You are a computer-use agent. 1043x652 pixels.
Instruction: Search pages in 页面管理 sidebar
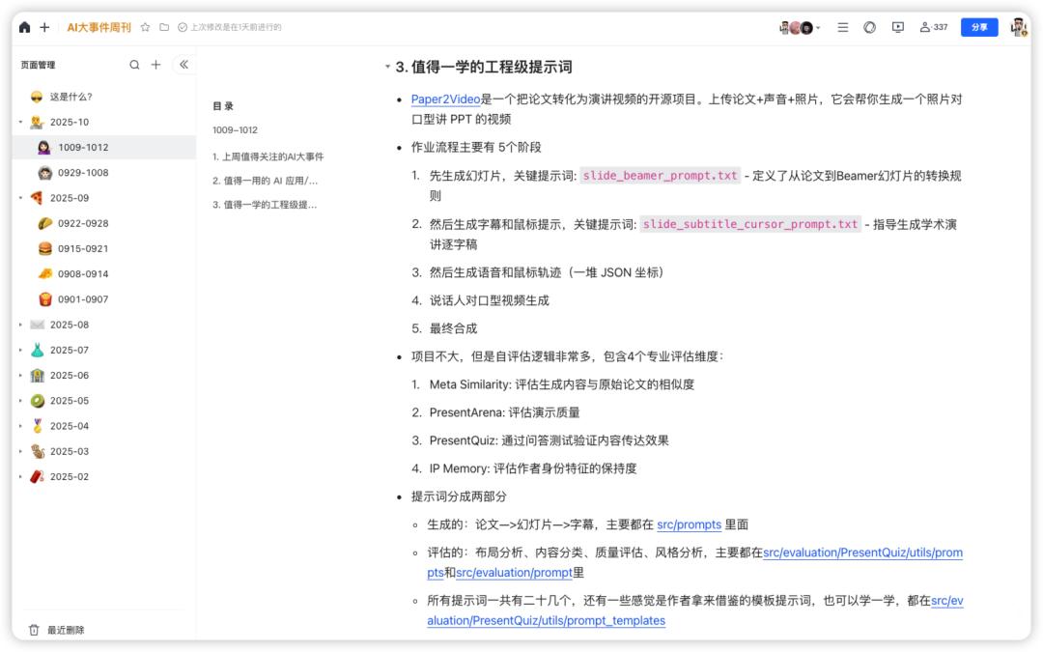pyautogui.click(x=134, y=65)
